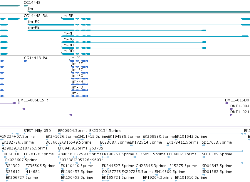Open the EP04007.3prime EST label
Viewport: 250px width, 182px height.
click(x=182, y=154)
